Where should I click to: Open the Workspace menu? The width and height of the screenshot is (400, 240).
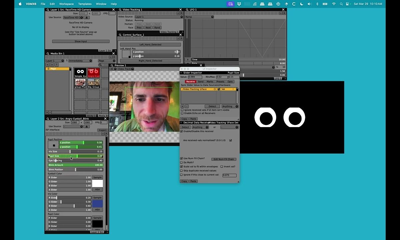[x=66, y=4]
